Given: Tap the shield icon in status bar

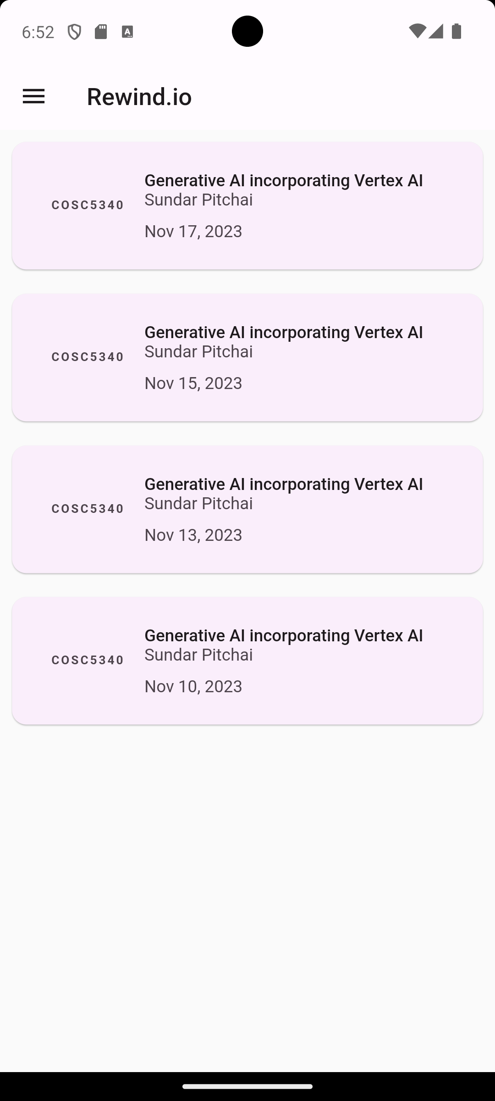Looking at the screenshot, I should [x=74, y=32].
